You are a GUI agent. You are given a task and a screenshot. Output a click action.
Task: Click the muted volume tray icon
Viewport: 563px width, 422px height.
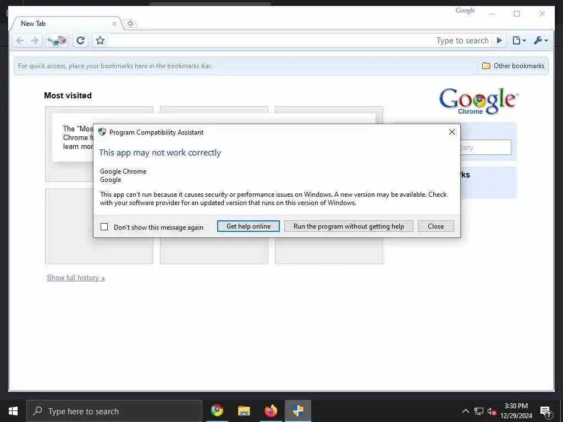click(492, 411)
